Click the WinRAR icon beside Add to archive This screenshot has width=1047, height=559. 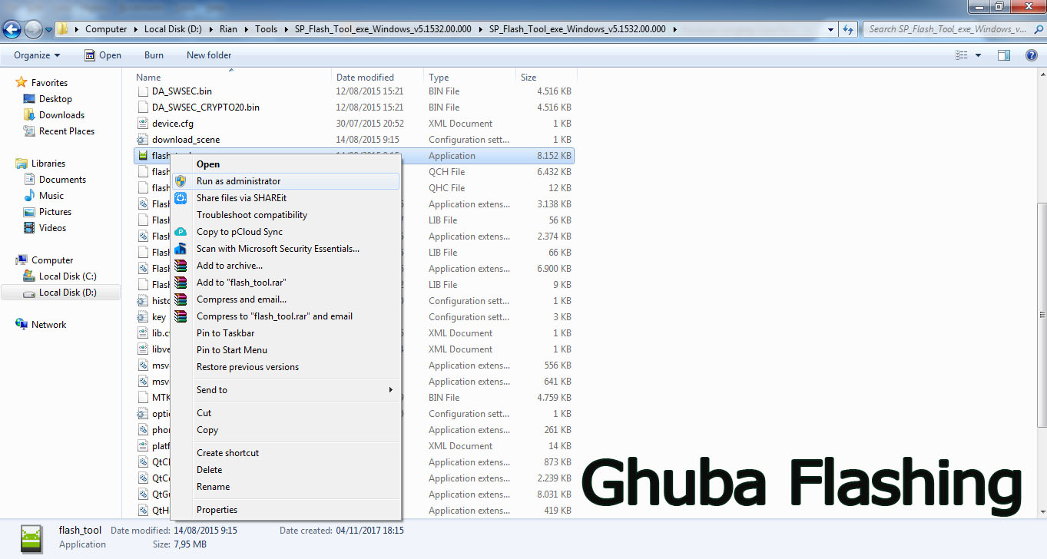click(x=181, y=265)
